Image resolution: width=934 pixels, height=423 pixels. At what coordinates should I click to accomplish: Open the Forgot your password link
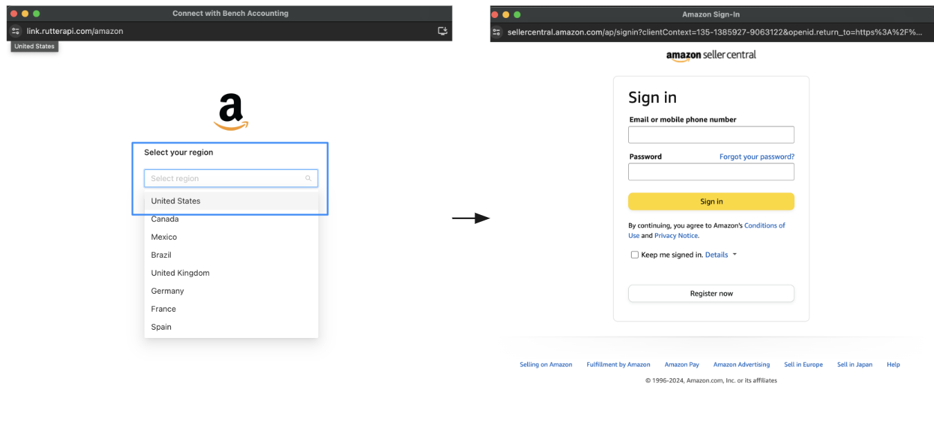click(x=757, y=157)
